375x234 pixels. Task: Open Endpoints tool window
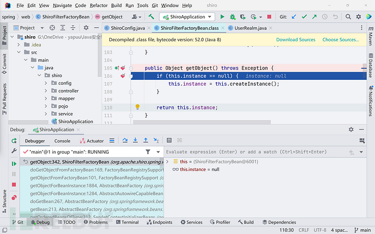(x=160, y=222)
